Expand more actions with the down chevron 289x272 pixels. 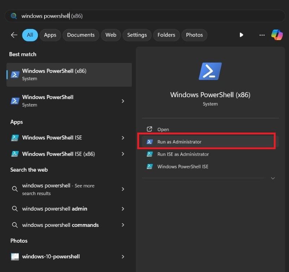pyautogui.click(x=273, y=178)
